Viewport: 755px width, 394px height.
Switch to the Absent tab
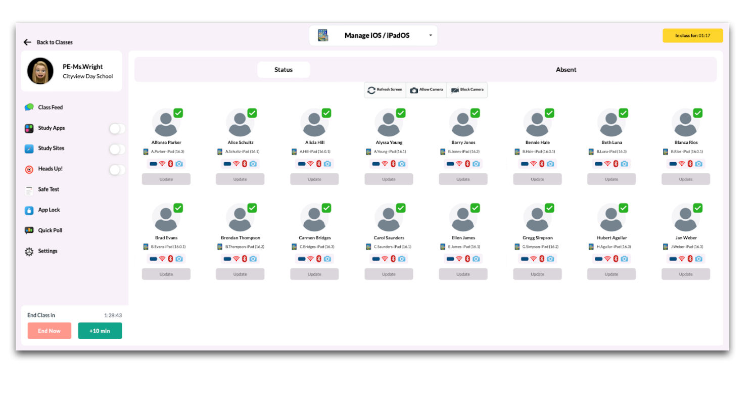click(x=566, y=70)
